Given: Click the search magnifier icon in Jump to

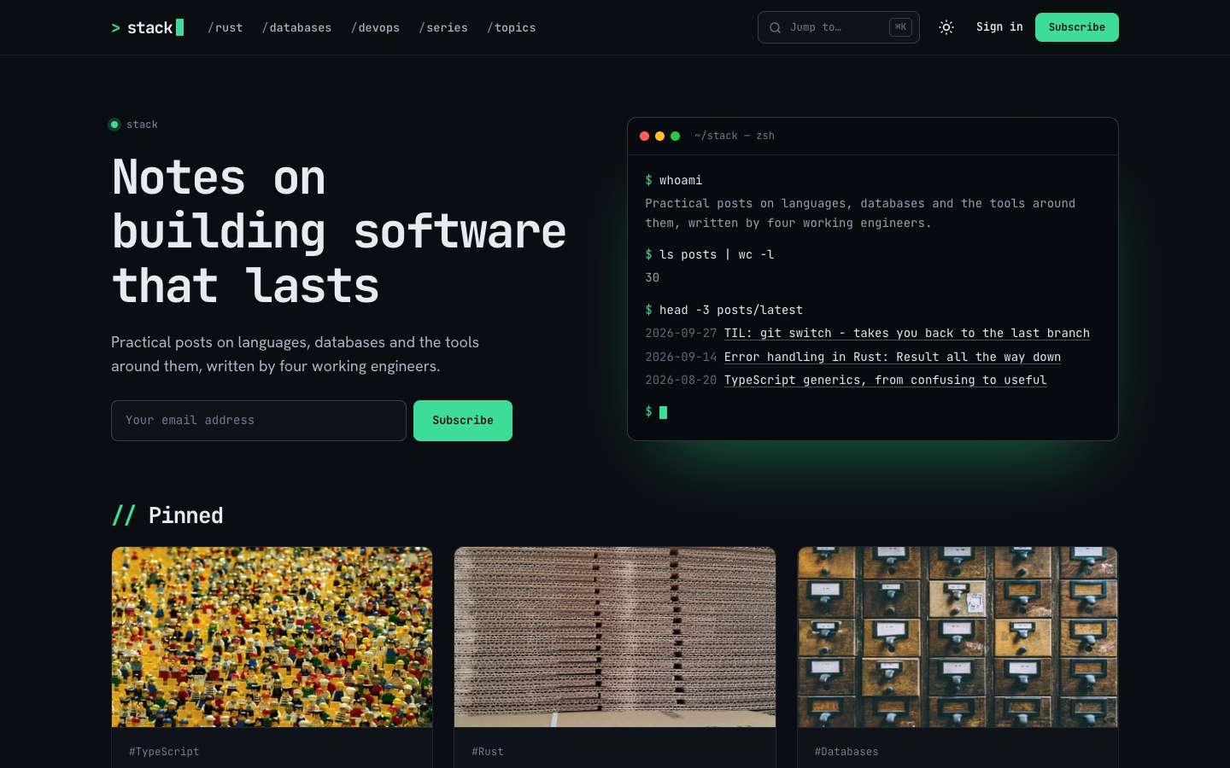Looking at the screenshot, I should (x=775, y=27).
